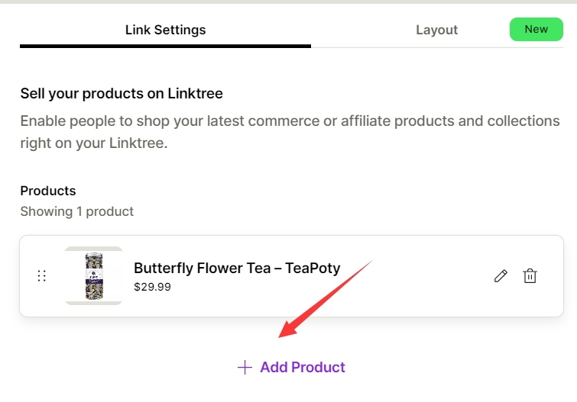Click the Add Product link
This screenshot has width=577, height=402.
tap(291, 368)
